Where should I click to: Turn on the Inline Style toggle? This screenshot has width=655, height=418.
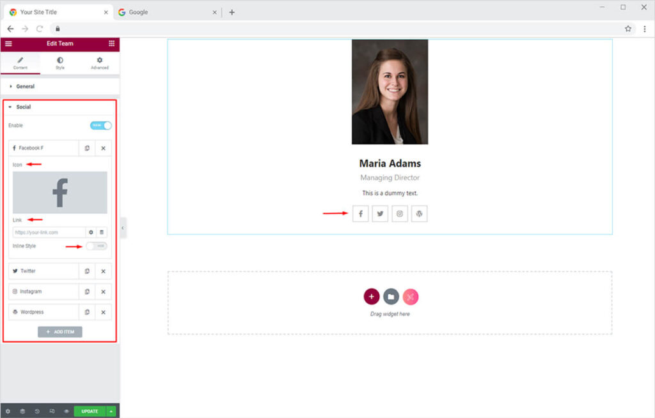click(x=96, y=246)
